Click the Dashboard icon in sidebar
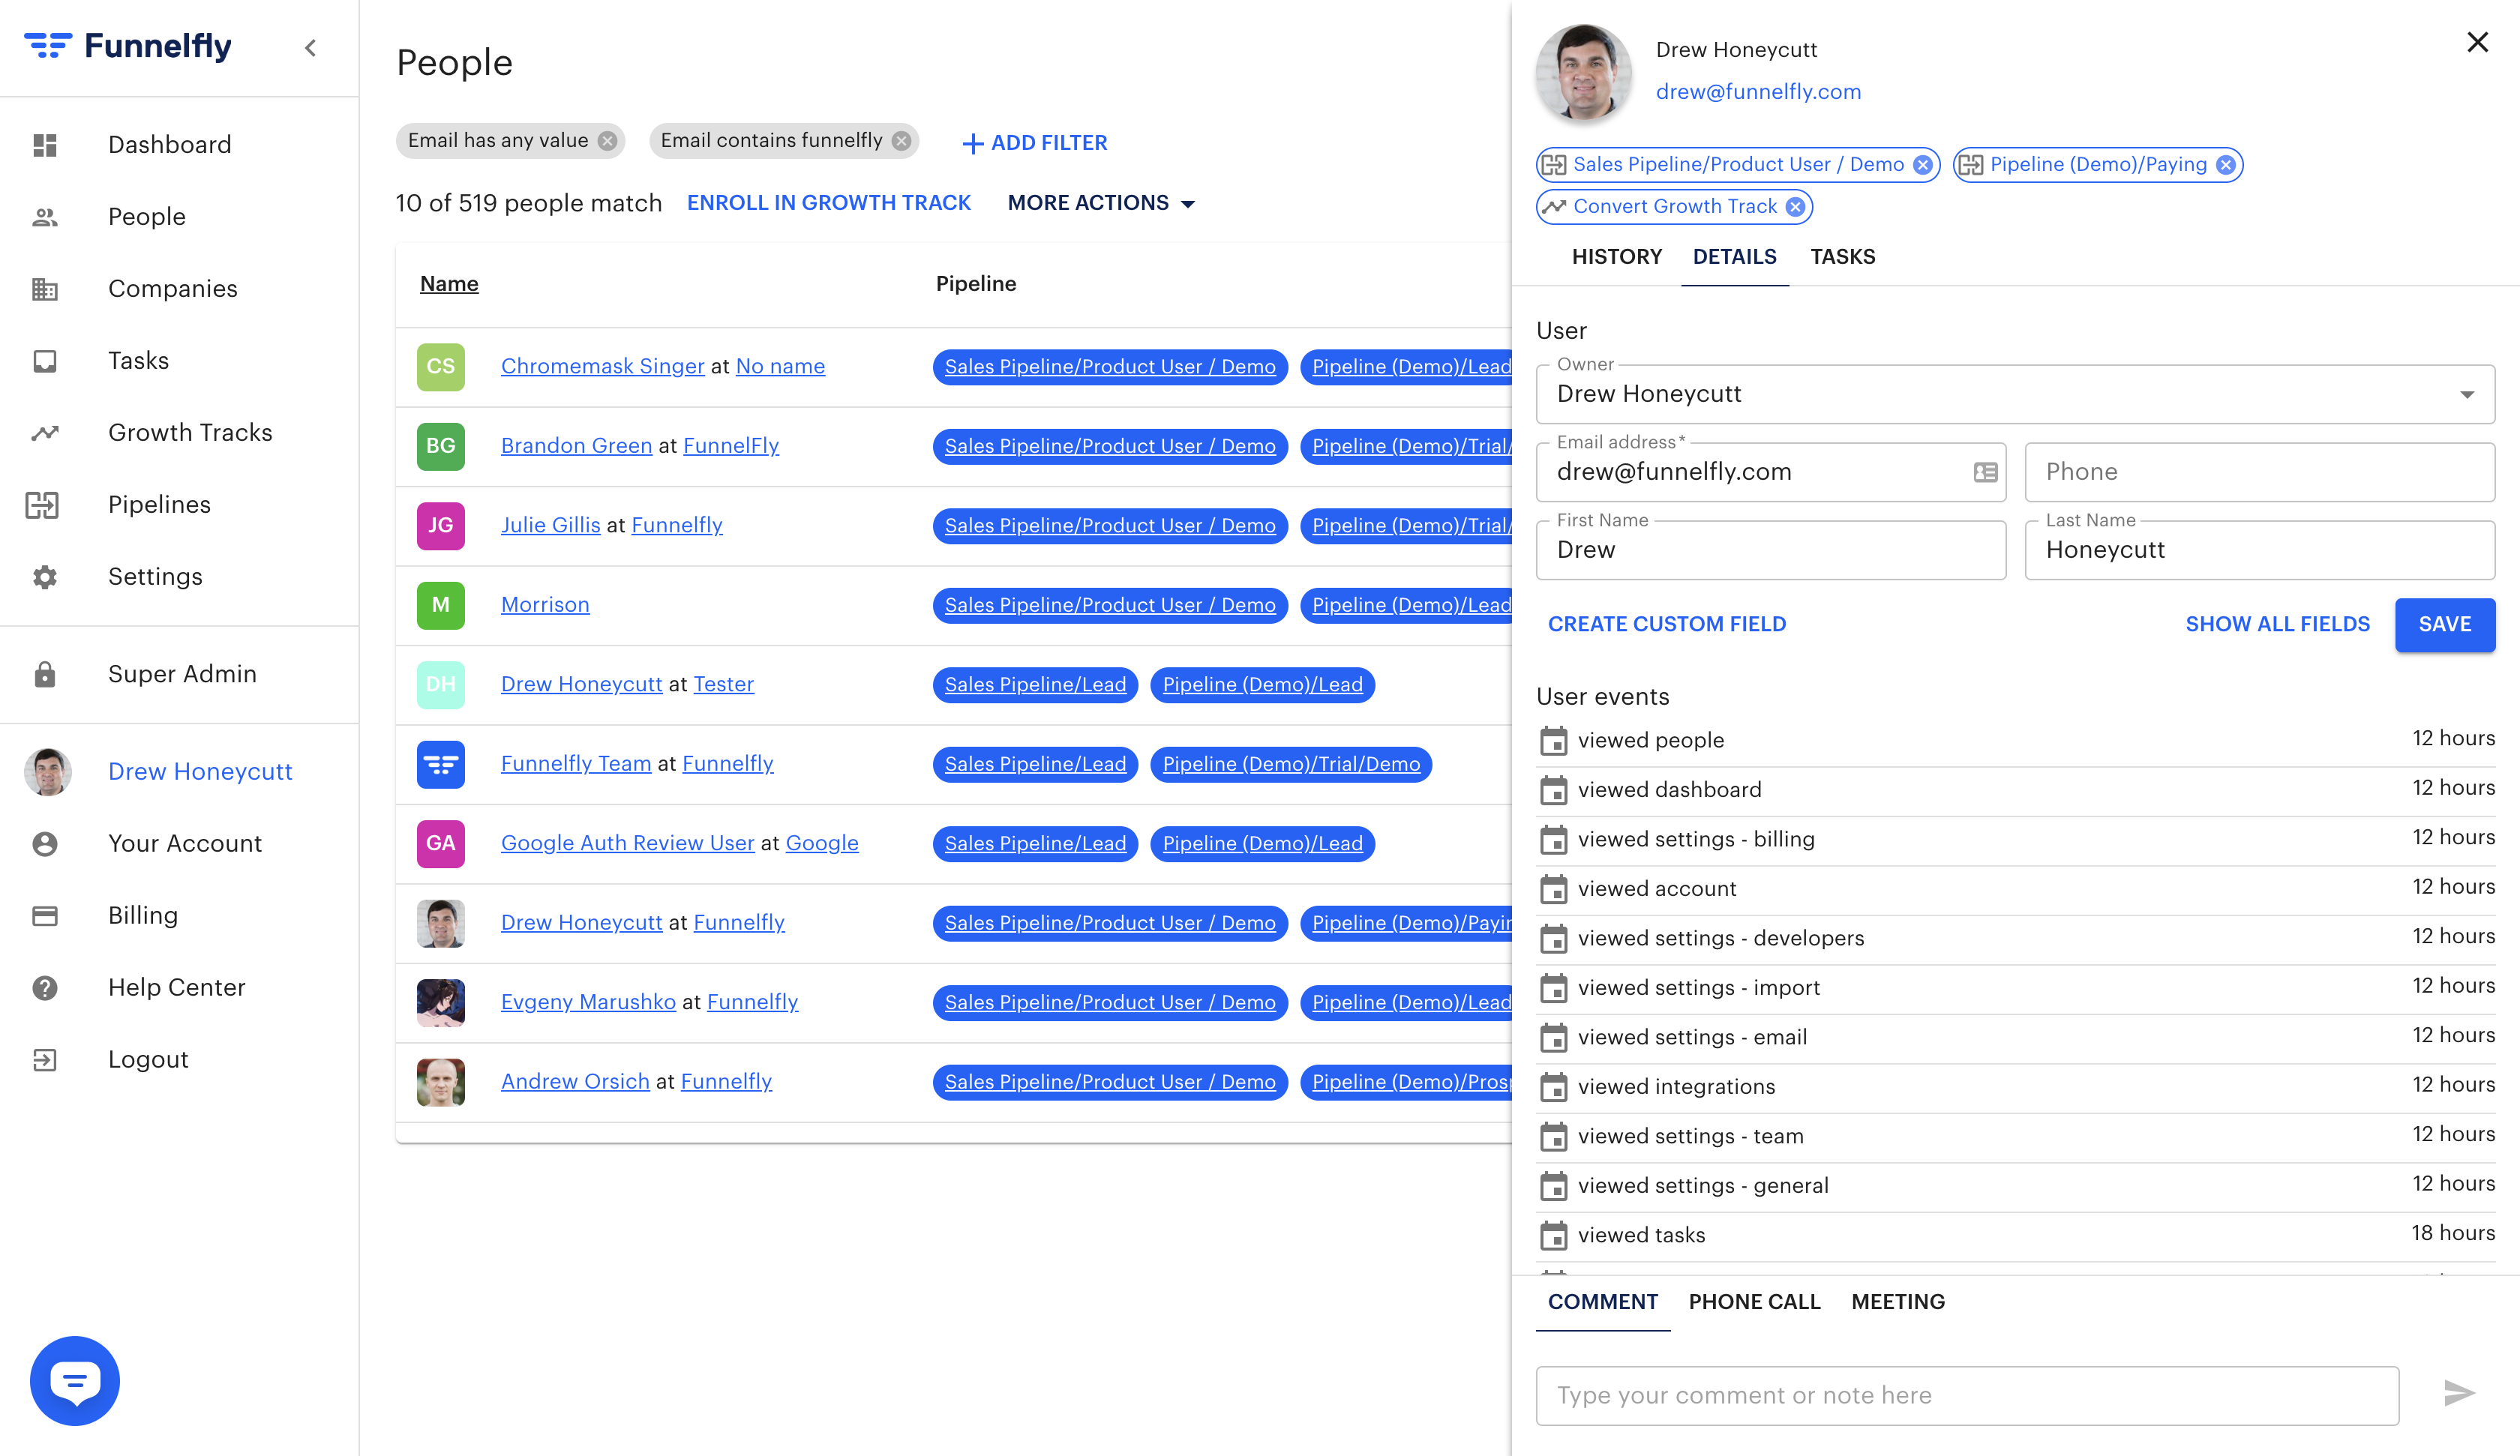 click(45, 145)
